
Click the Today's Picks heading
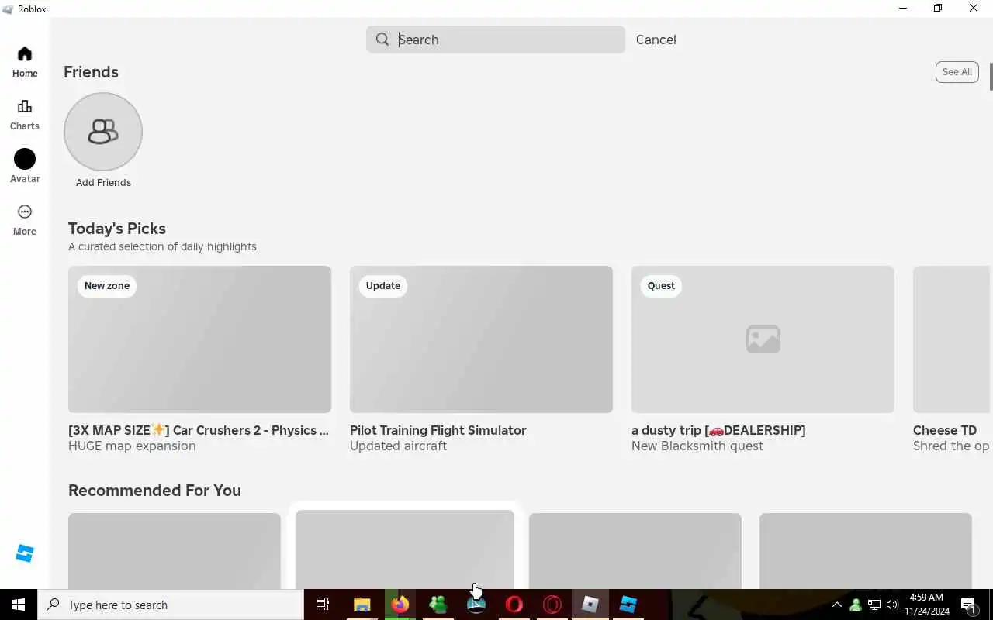coord(117,229)
